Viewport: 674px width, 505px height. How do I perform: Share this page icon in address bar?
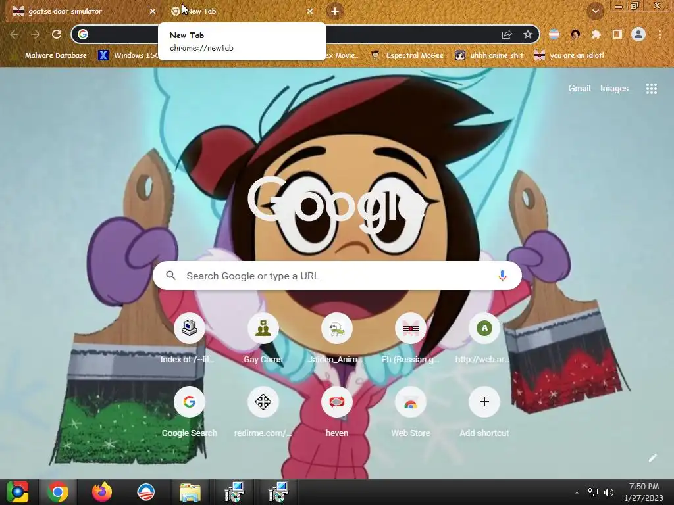[x=507, y=34]
